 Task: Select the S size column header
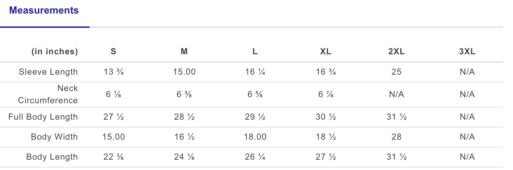click(x=113, y=51)
